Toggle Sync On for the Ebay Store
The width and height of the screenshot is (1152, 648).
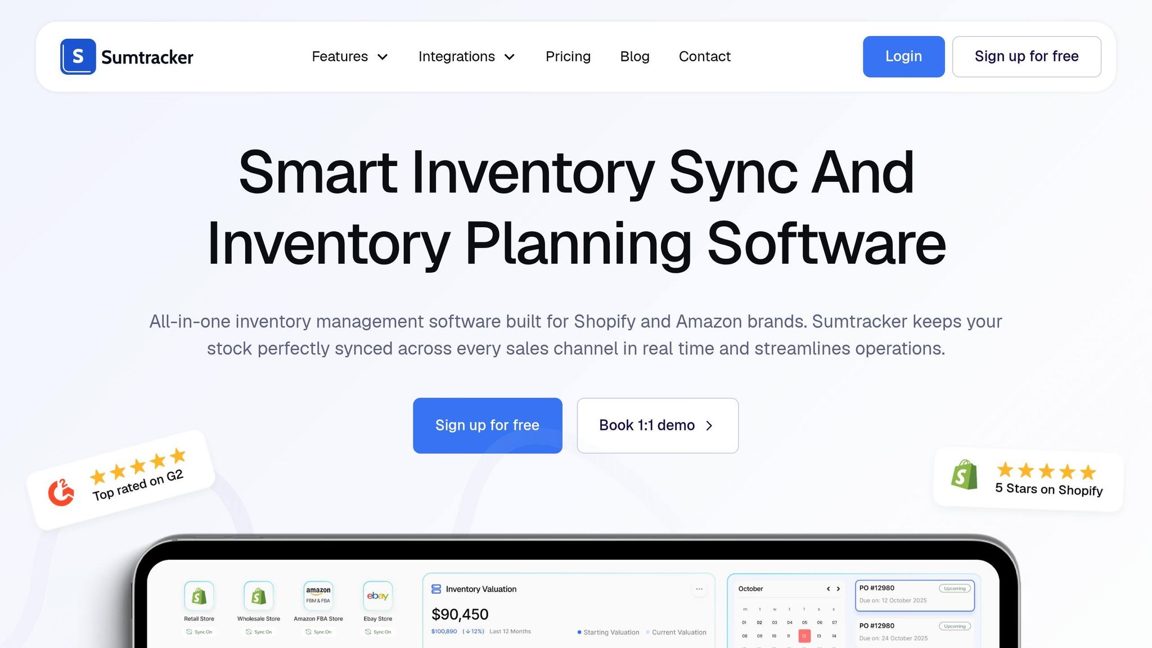[378, 632]
